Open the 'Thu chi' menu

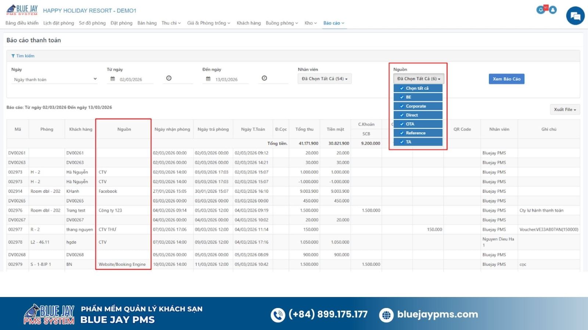pos(171,23)
